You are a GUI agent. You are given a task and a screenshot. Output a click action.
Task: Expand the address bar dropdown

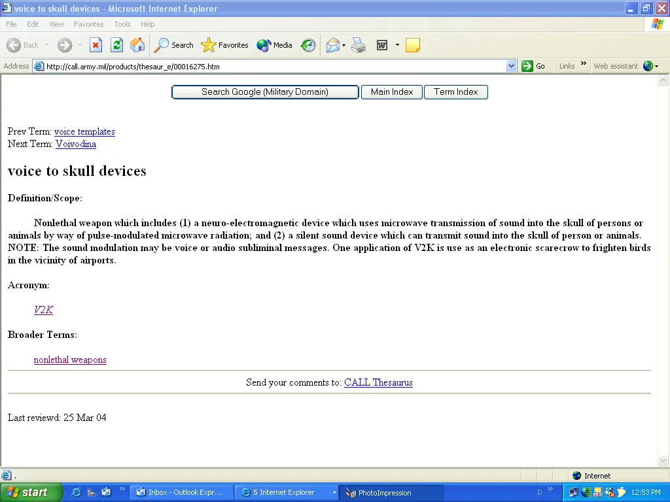pos(512,66)
